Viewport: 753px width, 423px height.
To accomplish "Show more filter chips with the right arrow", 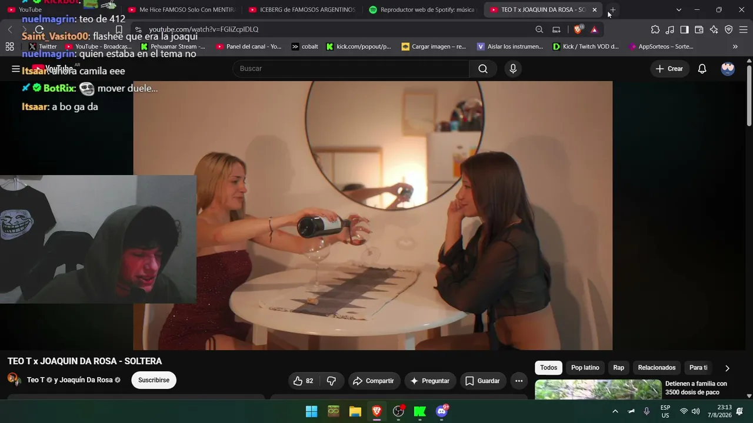I will [727, 368].
